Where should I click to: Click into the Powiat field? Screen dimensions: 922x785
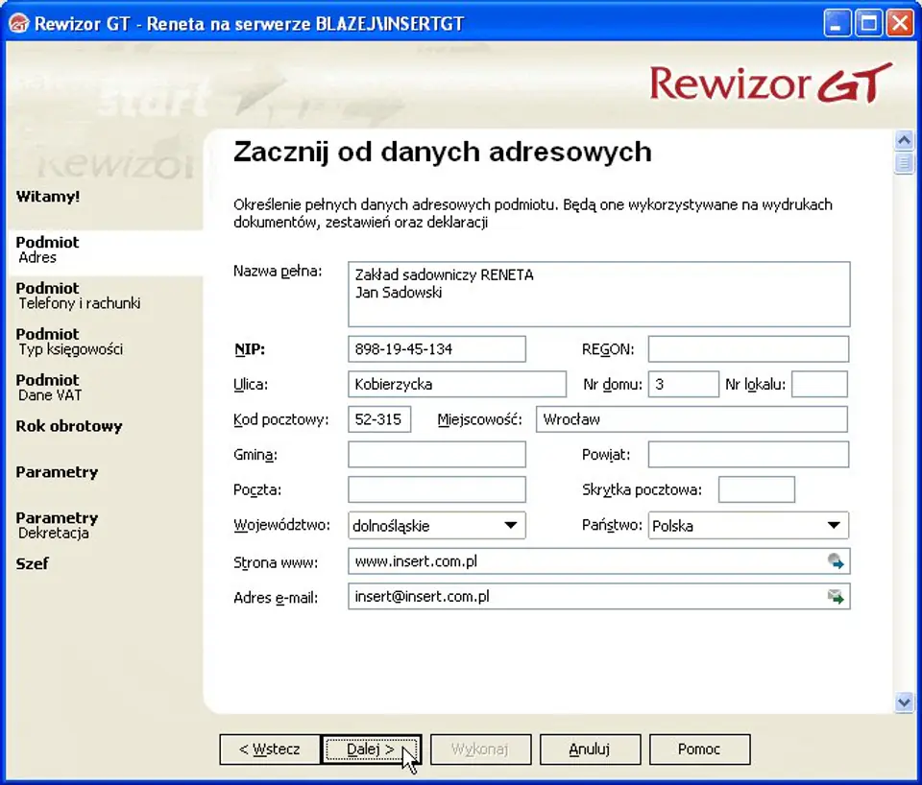[748, 455]
